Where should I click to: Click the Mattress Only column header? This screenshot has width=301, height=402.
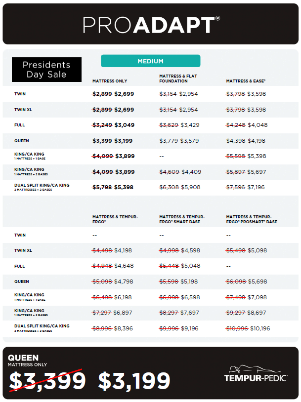[110, 81]
